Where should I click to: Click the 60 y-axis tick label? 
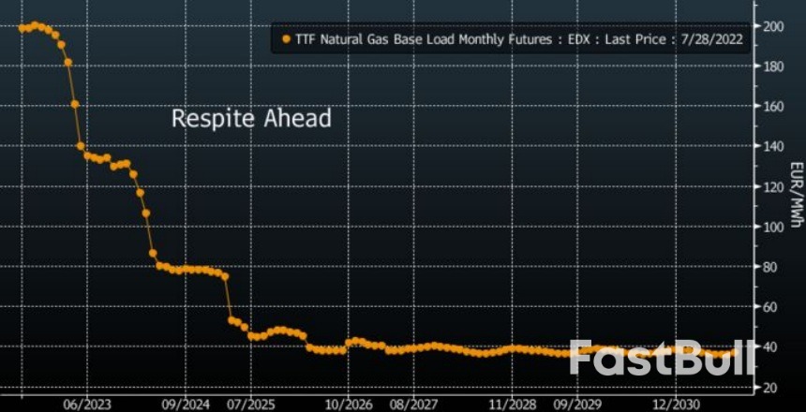[769, 307]
